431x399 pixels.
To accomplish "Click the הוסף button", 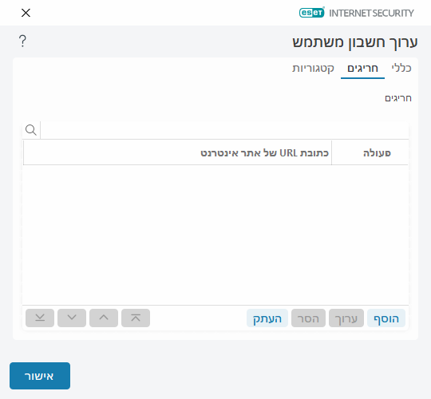I will 386,318.
